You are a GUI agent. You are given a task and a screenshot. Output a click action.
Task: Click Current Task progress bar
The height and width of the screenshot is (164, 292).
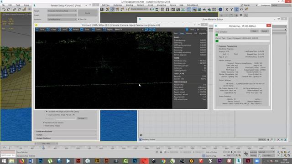(x=242, y=41)
